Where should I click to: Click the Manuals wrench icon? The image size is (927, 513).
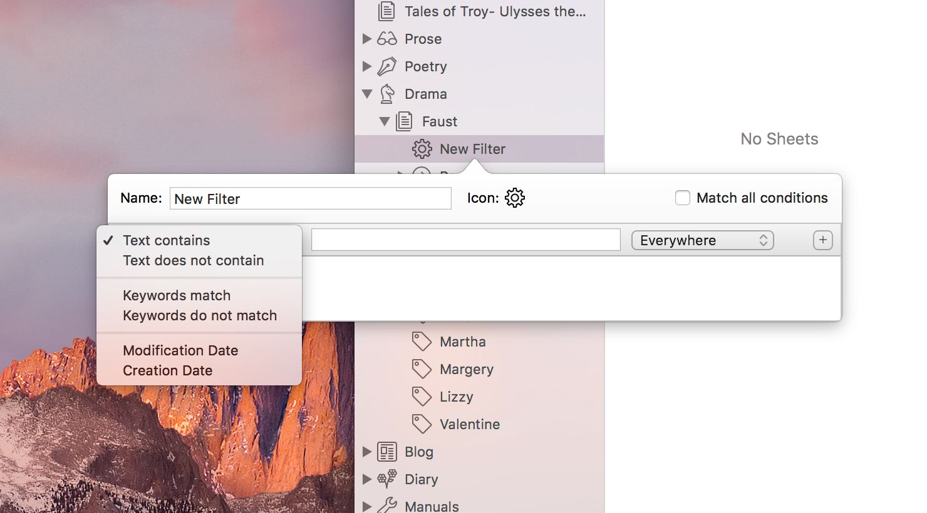(387, 505)
